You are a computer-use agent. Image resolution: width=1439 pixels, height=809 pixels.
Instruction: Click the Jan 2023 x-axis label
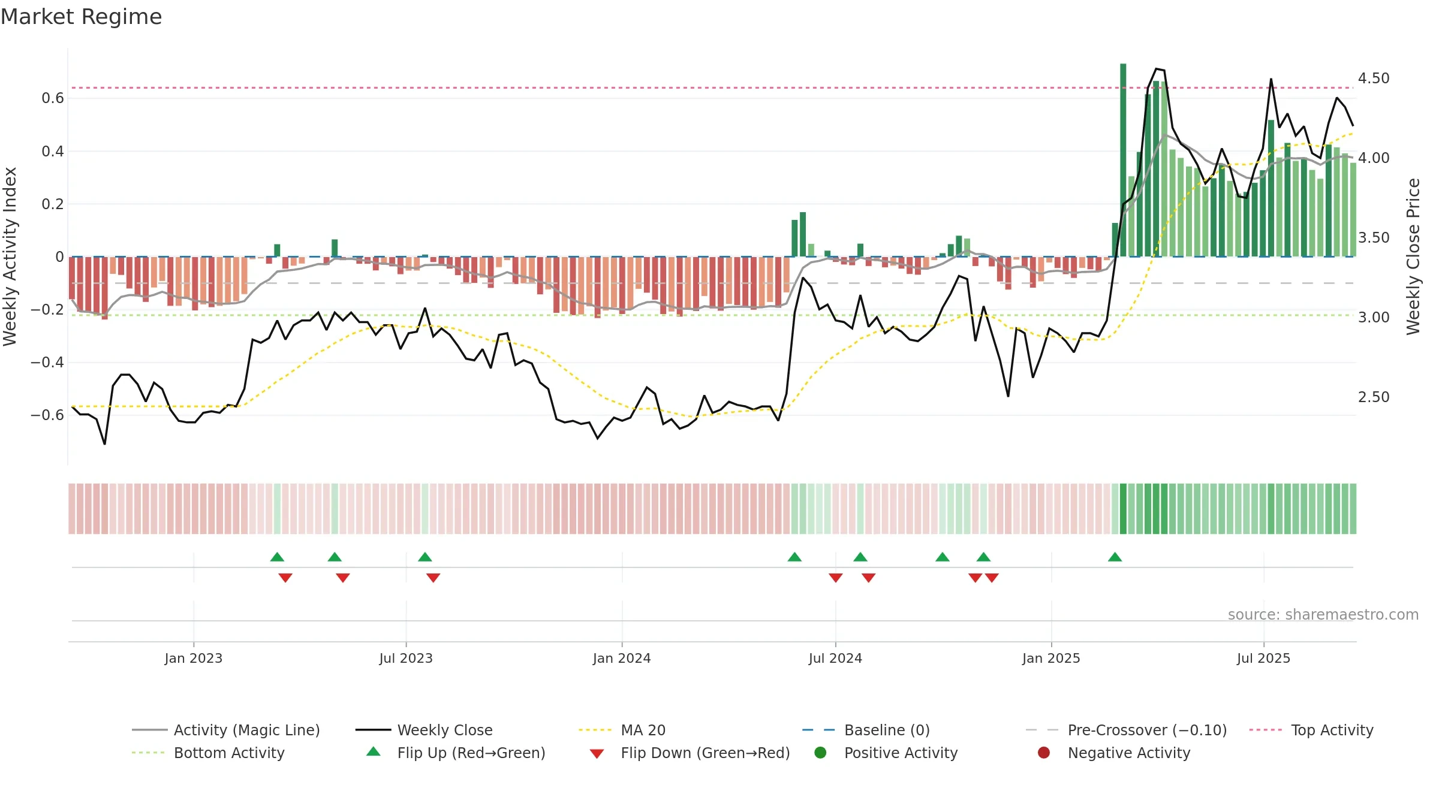194,658
